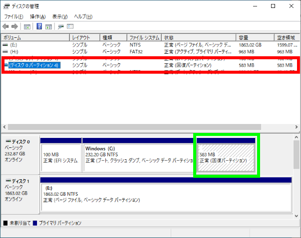The height and width of the screenshot is (238, 301).
Task: Click 正常 (アクティブ, プライマリ...) status of H:
Action: [198, 52]
